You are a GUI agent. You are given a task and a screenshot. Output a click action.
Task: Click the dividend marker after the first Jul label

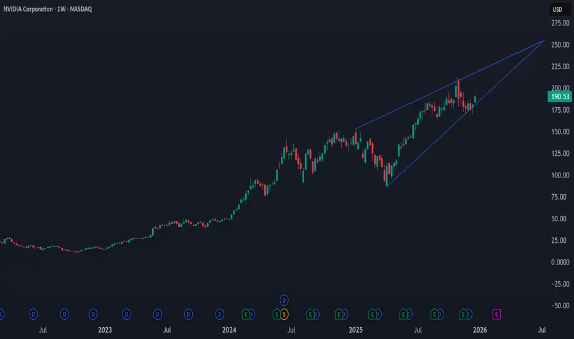click(65, 314)
